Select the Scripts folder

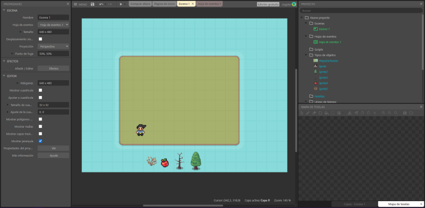[x=318, y=49]
